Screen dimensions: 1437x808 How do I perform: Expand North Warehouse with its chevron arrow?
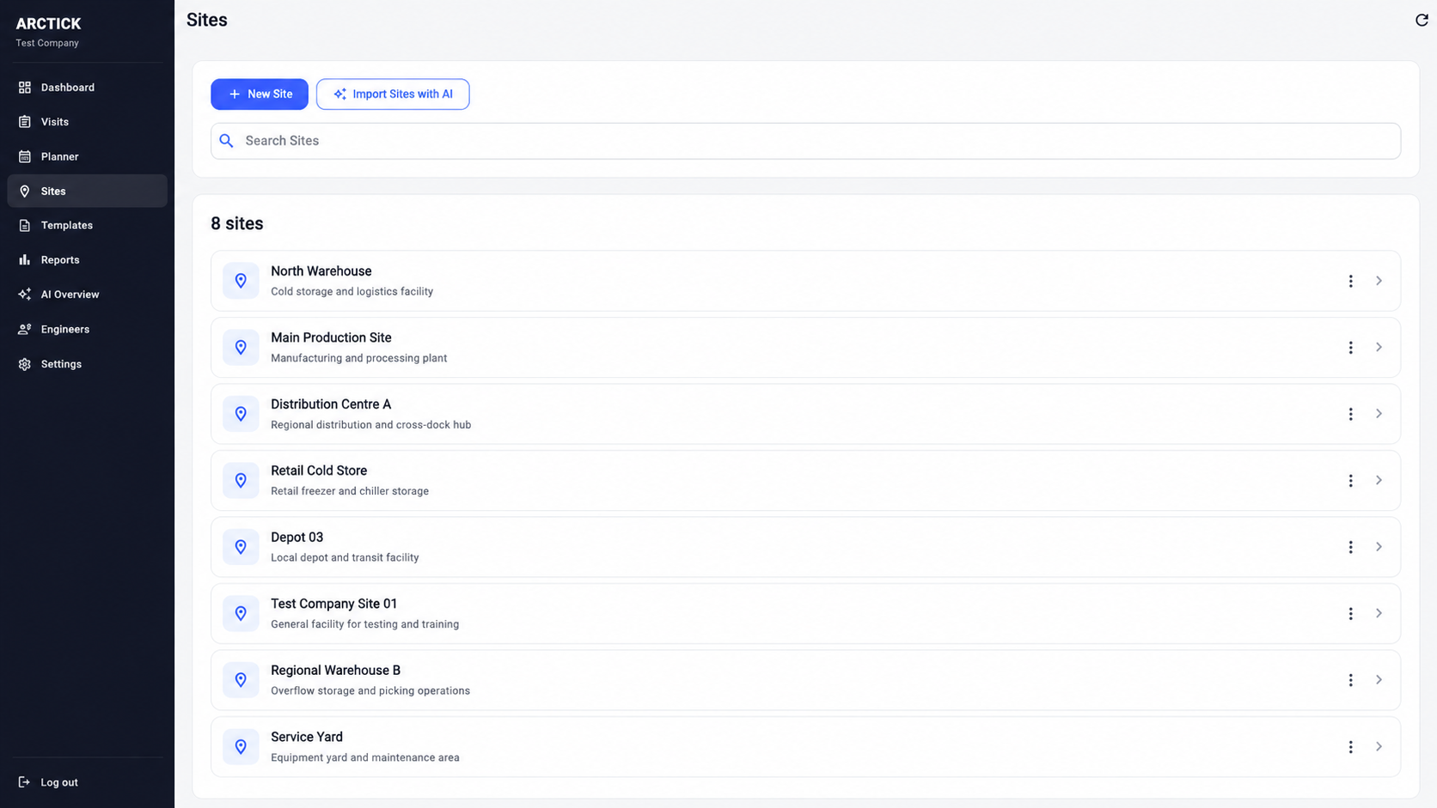[x=1379, y=281]
